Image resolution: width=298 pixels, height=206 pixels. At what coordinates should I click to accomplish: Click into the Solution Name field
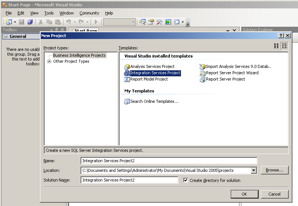[x=130, y=180]
